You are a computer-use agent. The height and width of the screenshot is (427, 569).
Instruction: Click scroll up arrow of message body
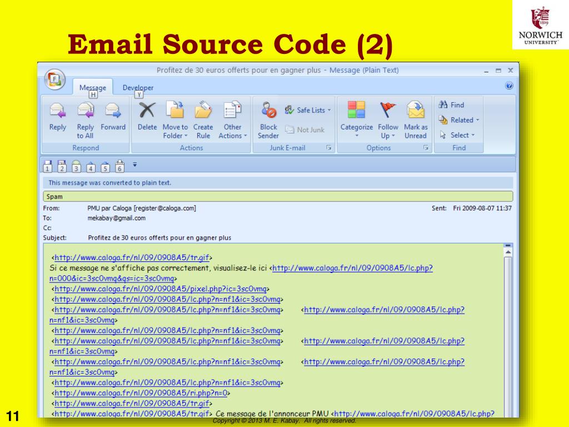tap(508, 252)
